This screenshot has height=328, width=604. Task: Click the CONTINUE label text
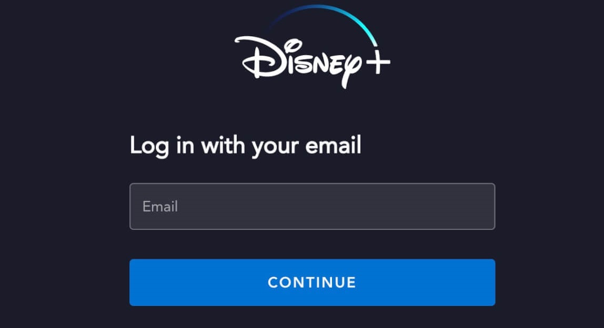point(312,283)
